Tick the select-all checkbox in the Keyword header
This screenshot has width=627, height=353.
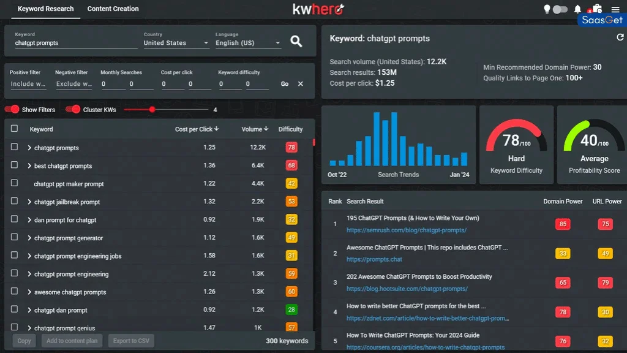pyautogui.click(x=15, y=129)
